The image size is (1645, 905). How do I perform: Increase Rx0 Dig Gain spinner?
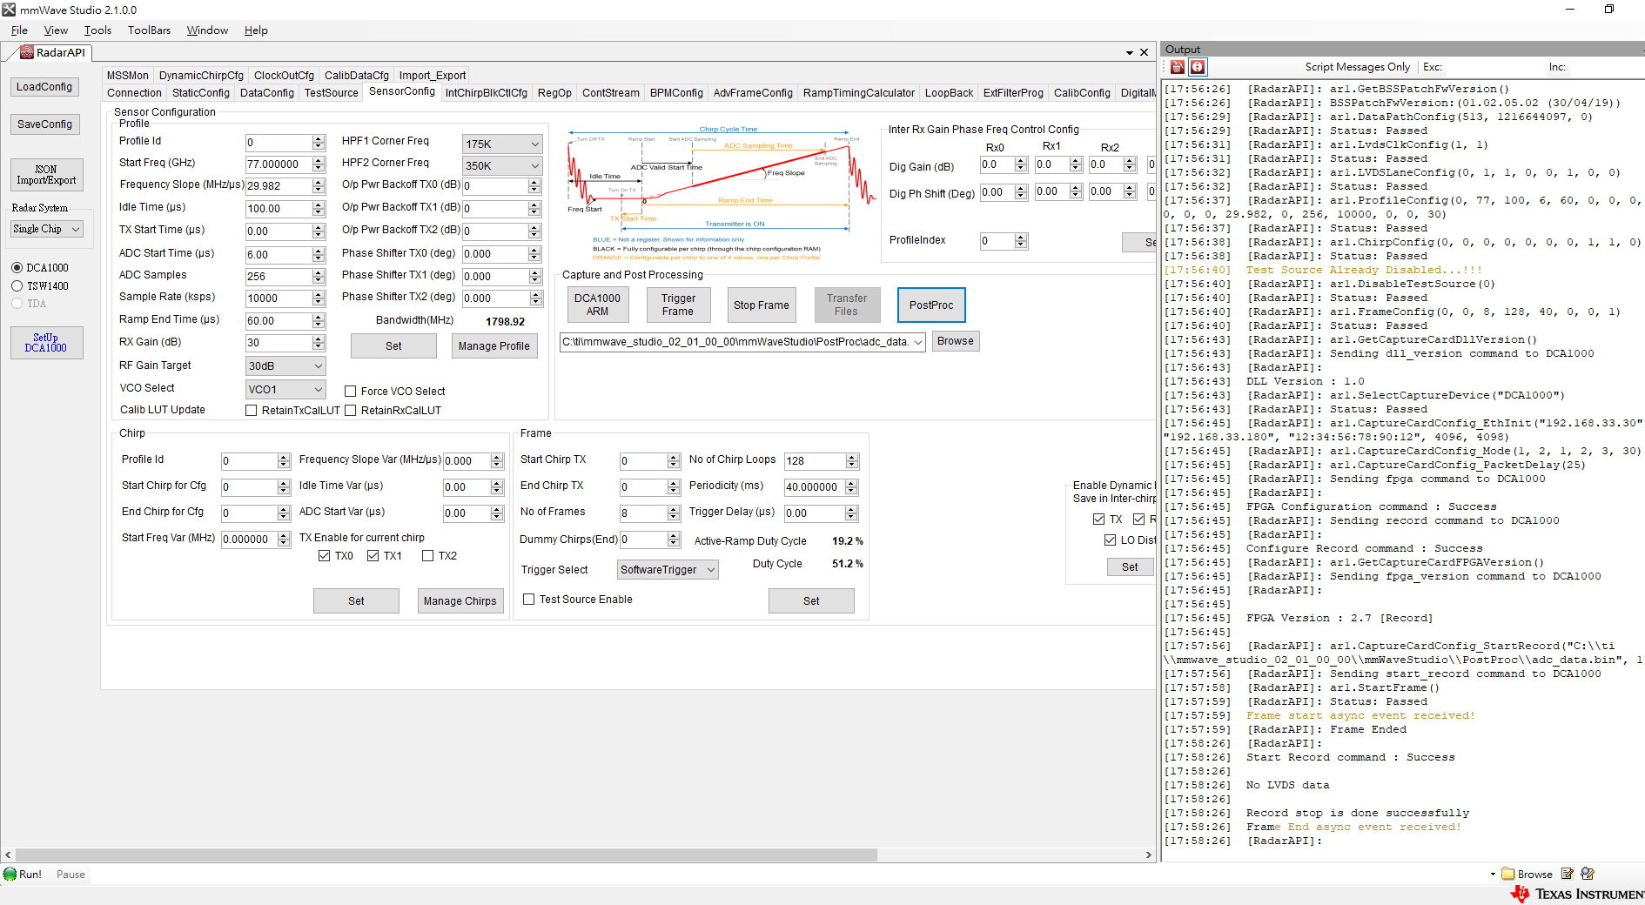[1021, 161]
